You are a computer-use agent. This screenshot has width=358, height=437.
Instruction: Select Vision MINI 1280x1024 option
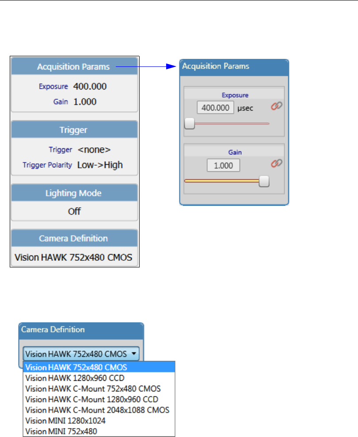[99, 421]
